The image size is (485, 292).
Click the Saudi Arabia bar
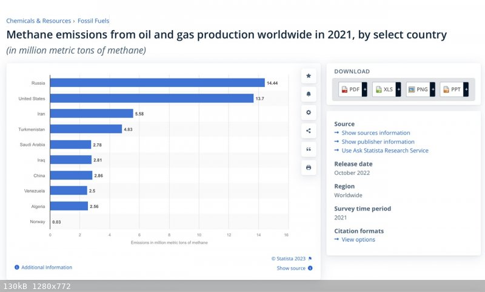pyautogui.click(x=70, y=144)
